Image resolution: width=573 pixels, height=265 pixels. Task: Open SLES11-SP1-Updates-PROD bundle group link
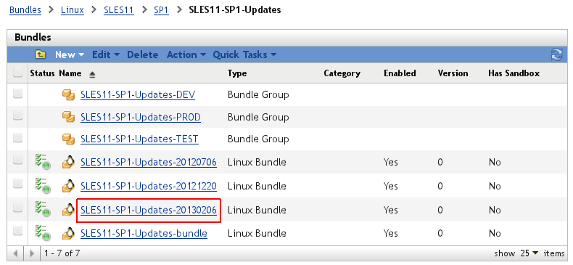(141, 117)
